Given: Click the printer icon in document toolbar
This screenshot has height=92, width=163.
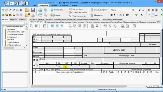Looking at the screenshot, I should coord(92,26).
